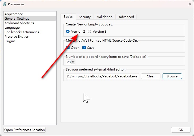Select Keyboard Shortcuts in the sidebar
Screen dimensions: 194x136
tap(19, 23)
